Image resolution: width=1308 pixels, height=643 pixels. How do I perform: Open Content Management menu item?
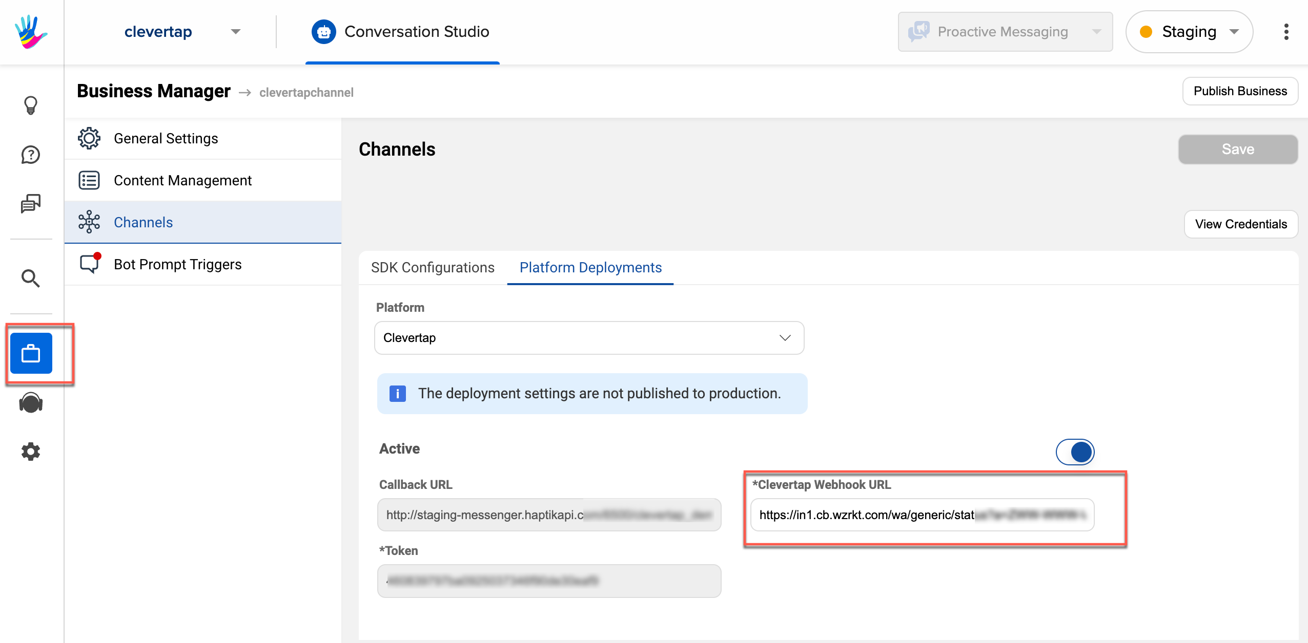point(203,180)
